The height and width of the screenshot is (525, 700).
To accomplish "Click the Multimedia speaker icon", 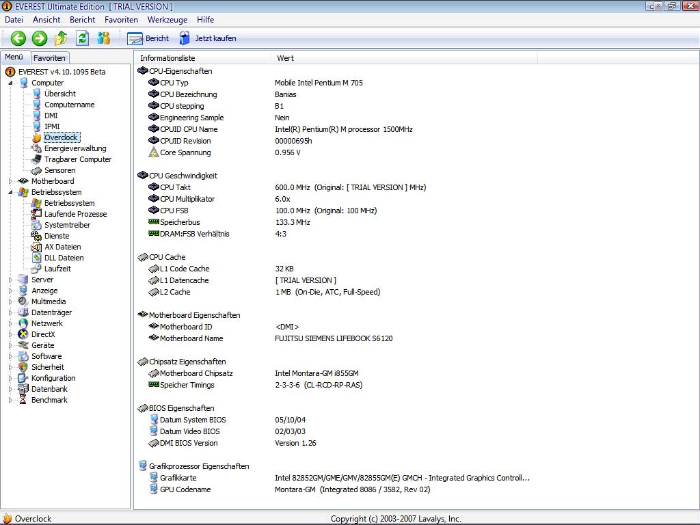I will pyautogui.click(x=23, y=301).
